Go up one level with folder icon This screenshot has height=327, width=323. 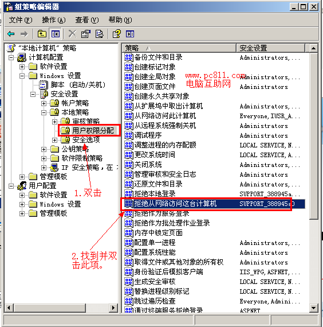(42, 34)
